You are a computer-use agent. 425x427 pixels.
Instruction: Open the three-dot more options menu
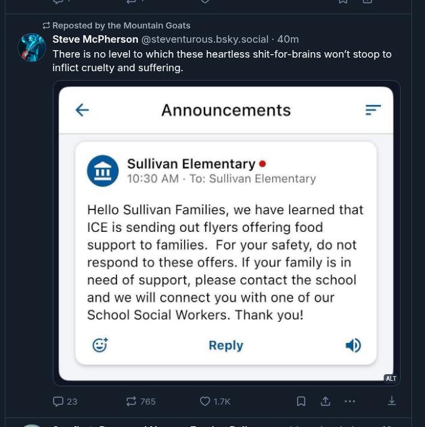[350, 401]
